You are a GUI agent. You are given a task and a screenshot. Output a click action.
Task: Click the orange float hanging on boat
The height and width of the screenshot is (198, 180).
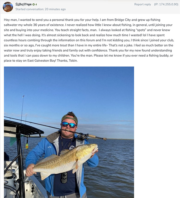(27, 146)
